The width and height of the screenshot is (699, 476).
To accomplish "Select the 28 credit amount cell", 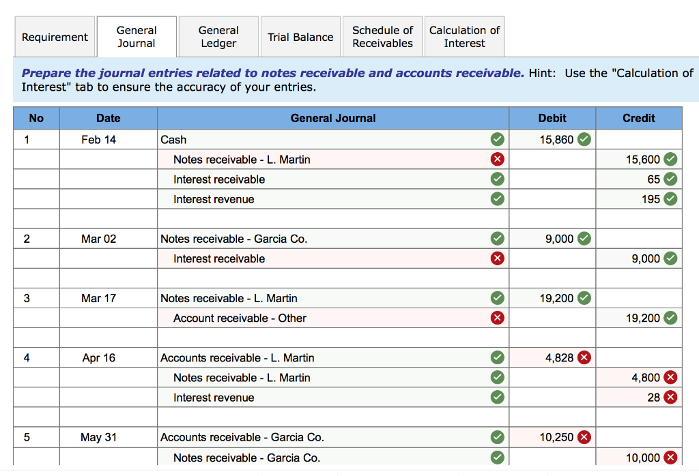I will click(639, 397).
